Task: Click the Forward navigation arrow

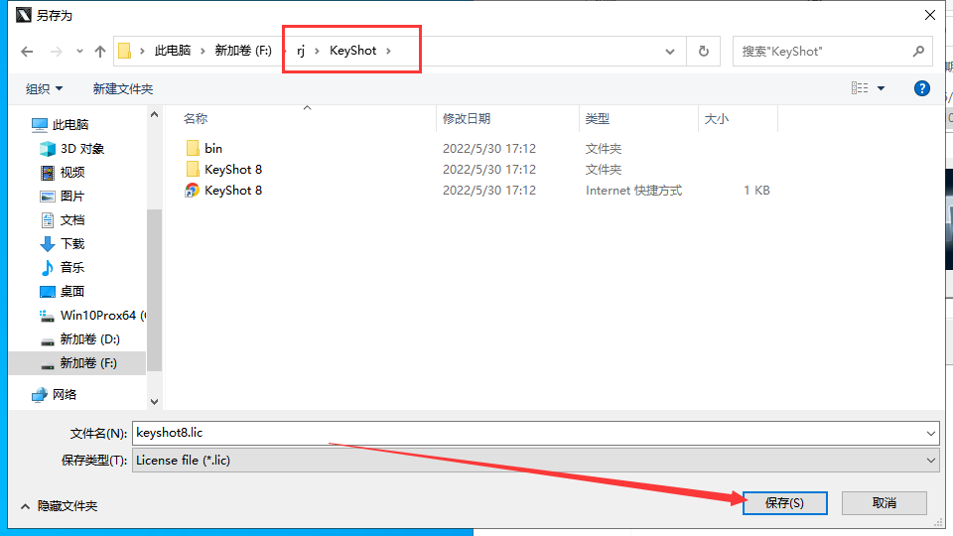Action: tap(56, 52)
